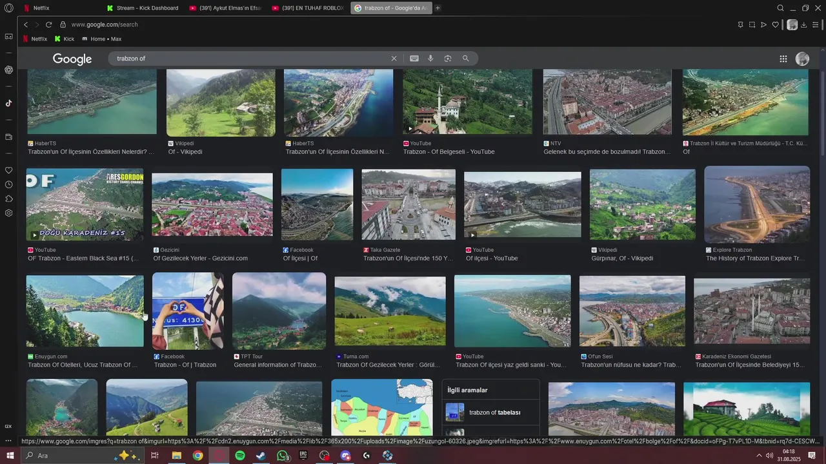Click the Taka Gazete Of İlçesi result
The width and height of the screenshot is (826, 464).
408,204
